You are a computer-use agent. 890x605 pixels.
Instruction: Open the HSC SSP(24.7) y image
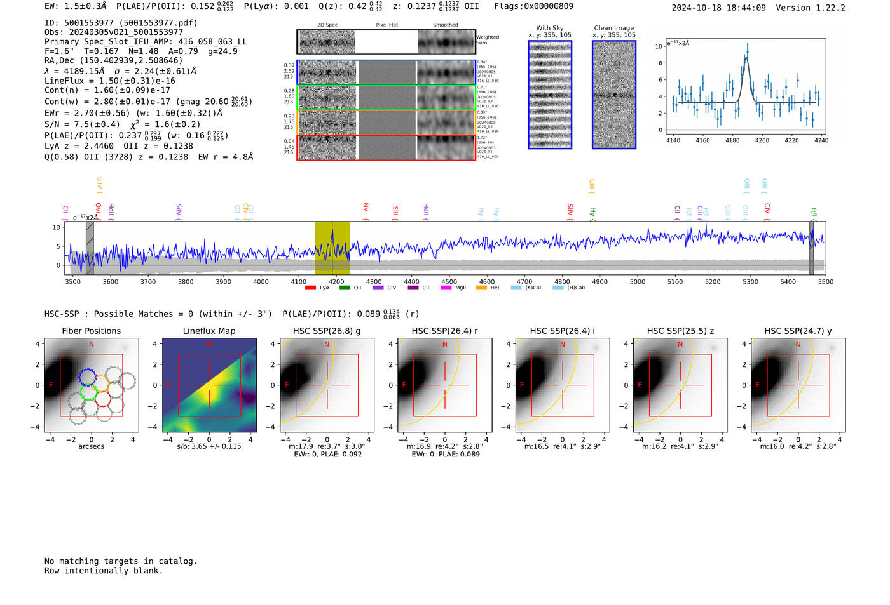[x=798, y=385]
